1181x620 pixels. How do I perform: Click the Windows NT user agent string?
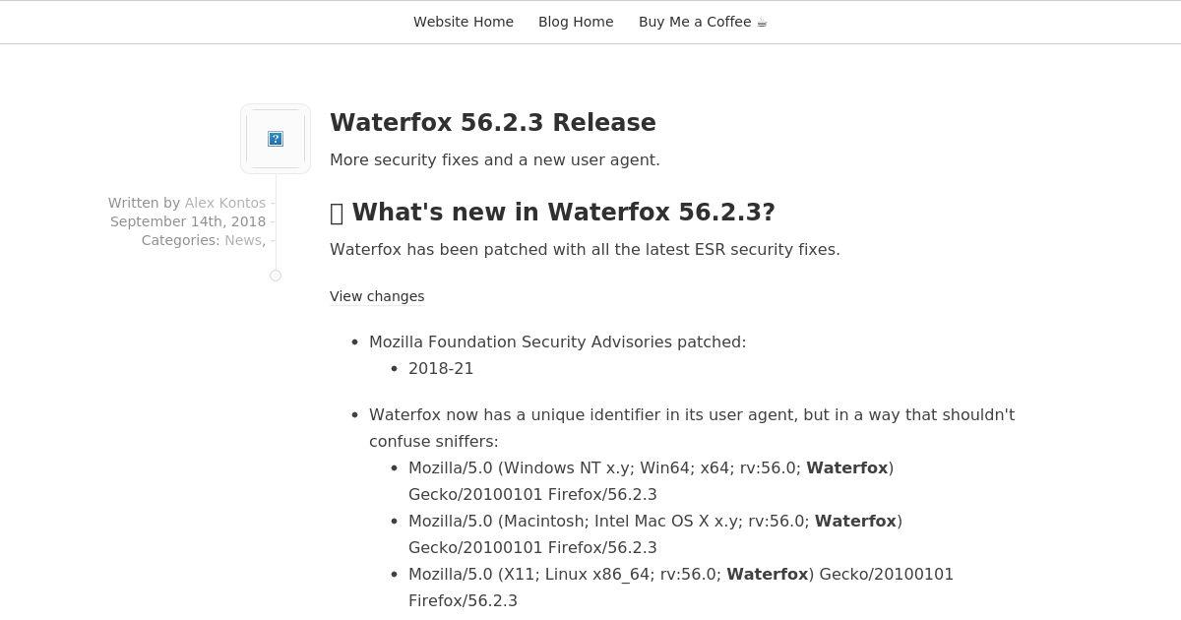[x=652, y=481]
